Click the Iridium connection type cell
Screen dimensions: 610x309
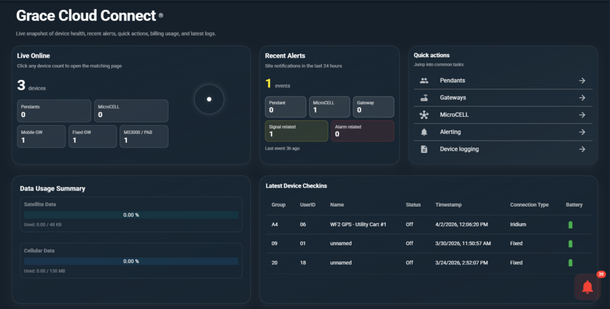click(518, 224)
